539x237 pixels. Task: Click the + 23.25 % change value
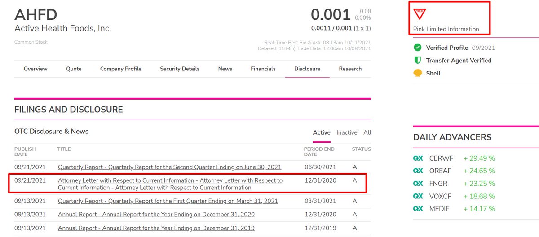[x=479, y=184]
